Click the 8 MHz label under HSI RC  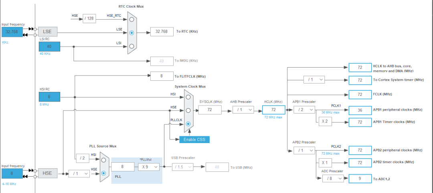click(44, 104)
